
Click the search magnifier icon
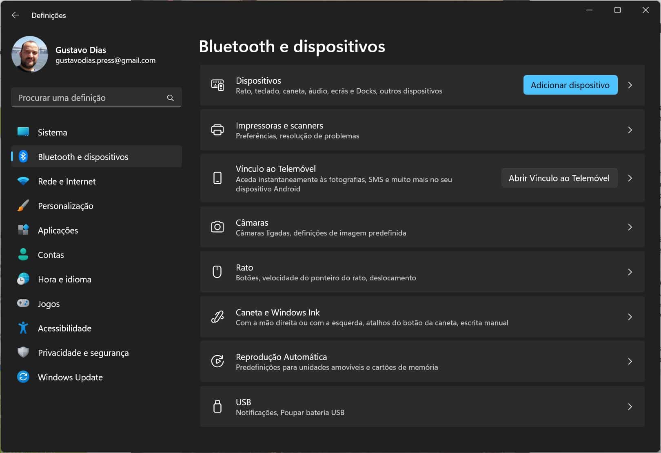[171, 98]
